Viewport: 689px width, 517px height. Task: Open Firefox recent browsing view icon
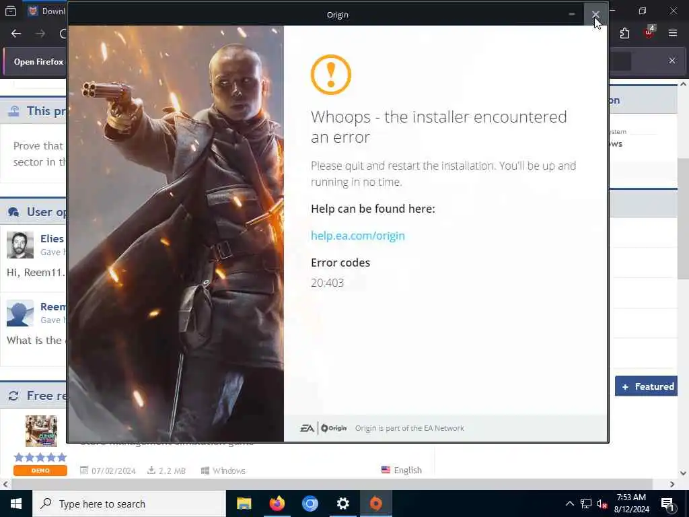click(x=11, y=11)
